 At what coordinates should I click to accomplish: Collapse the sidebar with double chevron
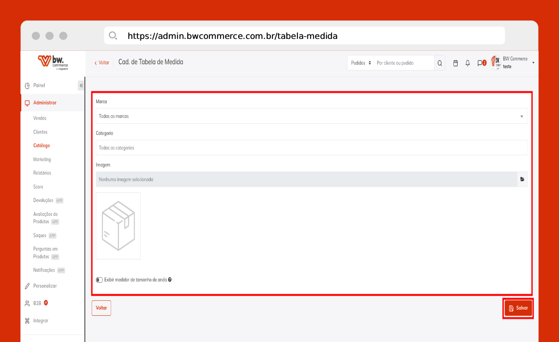81,86
